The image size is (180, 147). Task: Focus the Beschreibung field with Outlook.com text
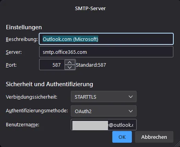tap(106, 39)
